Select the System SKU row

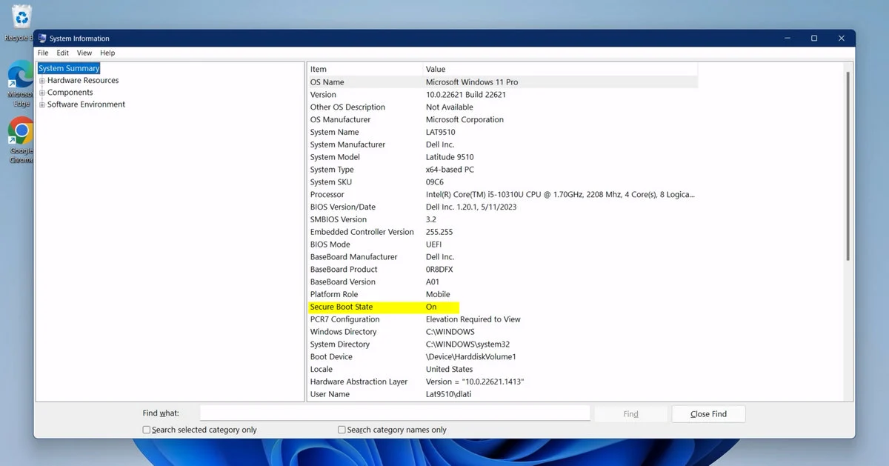502,182
